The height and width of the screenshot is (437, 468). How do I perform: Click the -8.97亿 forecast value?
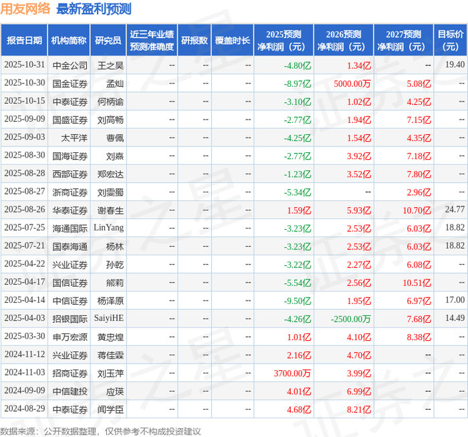point(298,84)
